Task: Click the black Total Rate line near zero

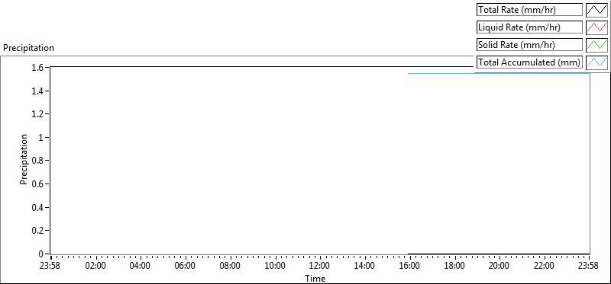Action: coord(499,254)
